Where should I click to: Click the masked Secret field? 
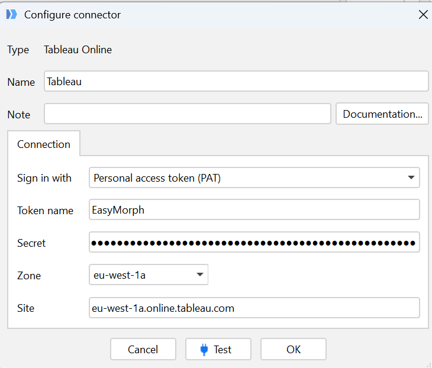(x=254, y=243)
